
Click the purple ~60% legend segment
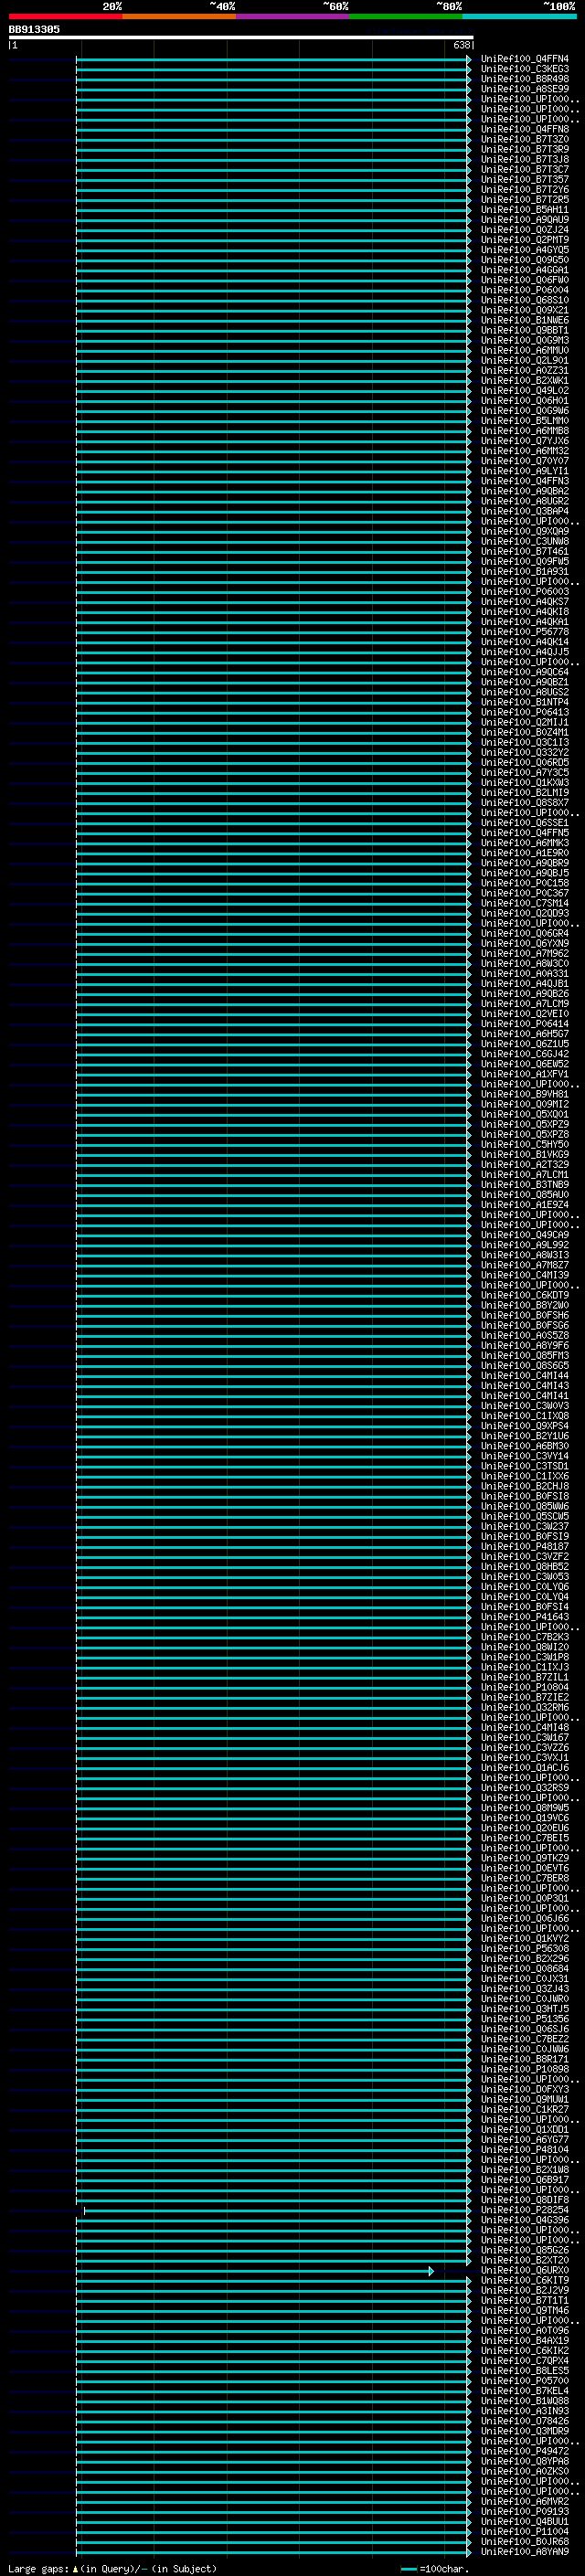[292, 16]
